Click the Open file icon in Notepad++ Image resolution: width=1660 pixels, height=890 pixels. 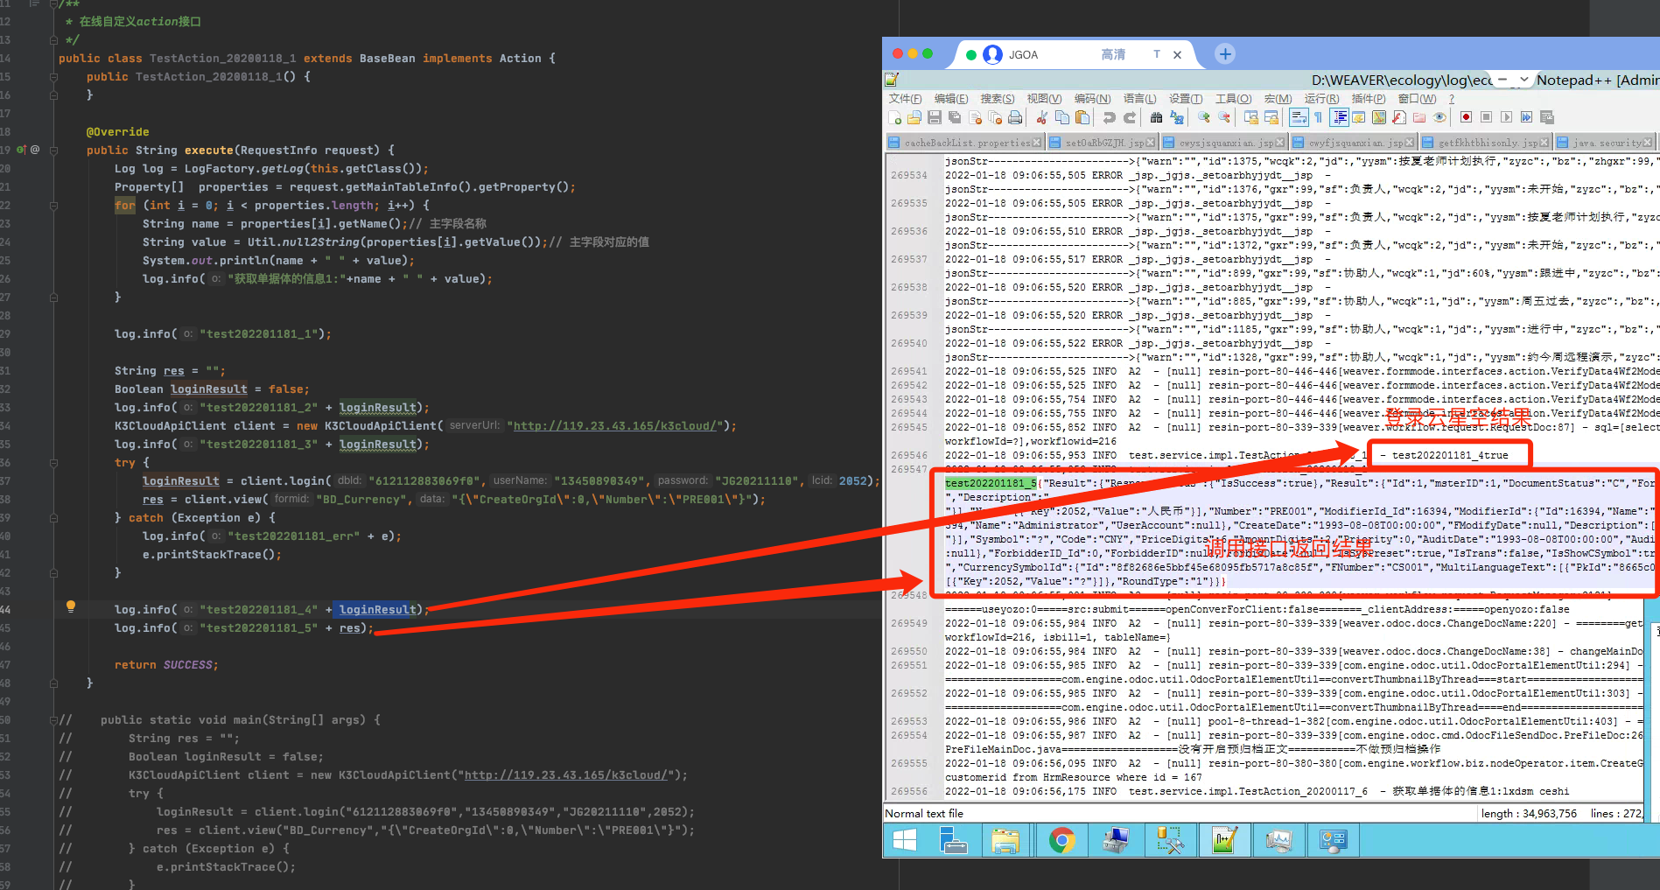click(x=914, y=117)
